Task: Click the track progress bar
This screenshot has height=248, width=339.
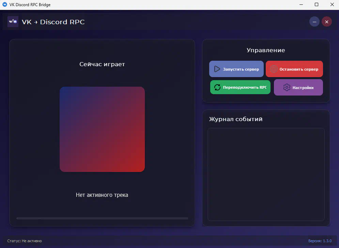Action: point(102,218)
